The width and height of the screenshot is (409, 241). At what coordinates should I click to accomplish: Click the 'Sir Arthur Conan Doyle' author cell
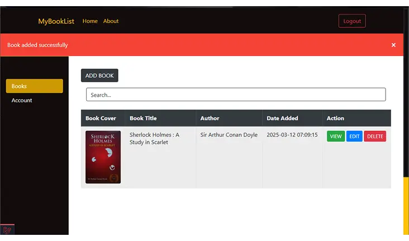pyautogui.click(x=229, y=135)
